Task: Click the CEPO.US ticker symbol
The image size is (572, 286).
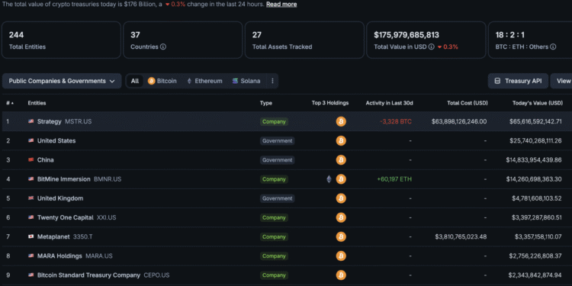Action: [156, 275]
